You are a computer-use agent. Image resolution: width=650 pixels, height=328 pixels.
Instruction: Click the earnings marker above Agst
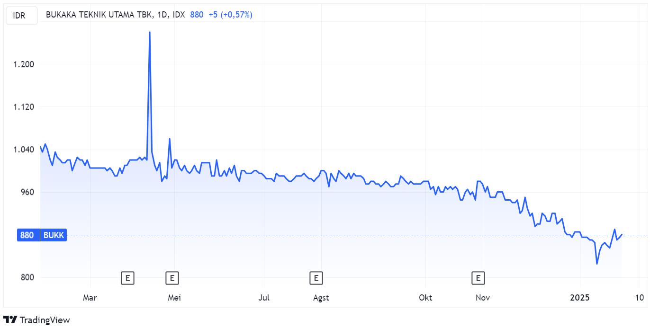316,278
